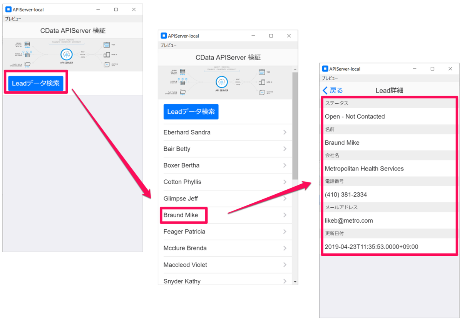
Task: Click scrollbar down arrow in middle window
Action: (x=295, y=282)
